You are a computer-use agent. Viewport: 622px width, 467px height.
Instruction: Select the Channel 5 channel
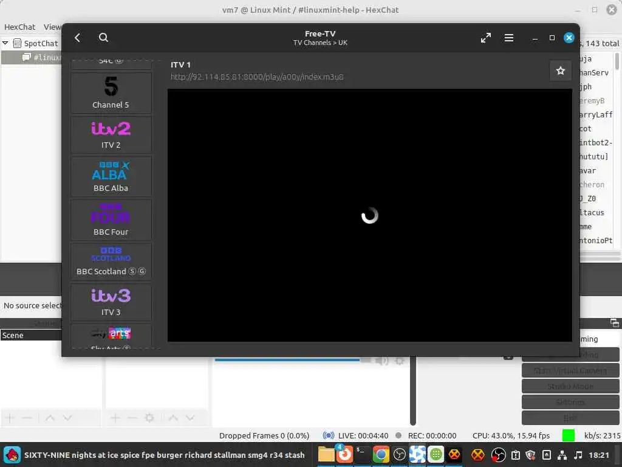pyautogui.click(x=111, y=93)
